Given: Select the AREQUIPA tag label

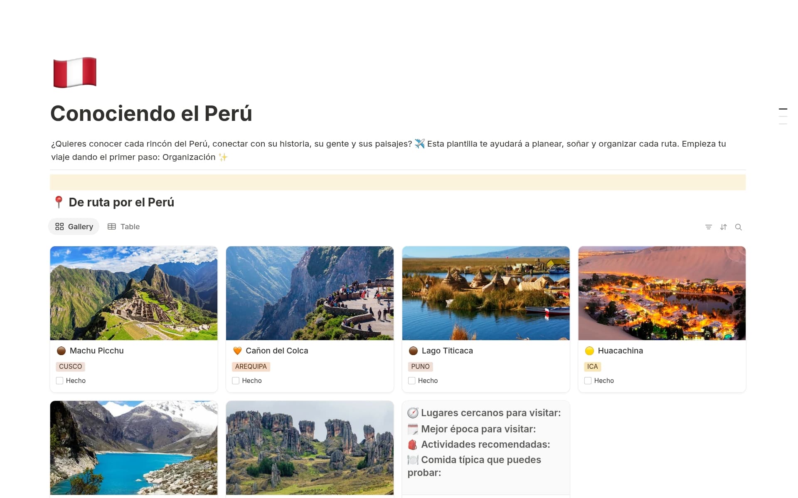Looking at the screenshot, I should coord(251,366).
